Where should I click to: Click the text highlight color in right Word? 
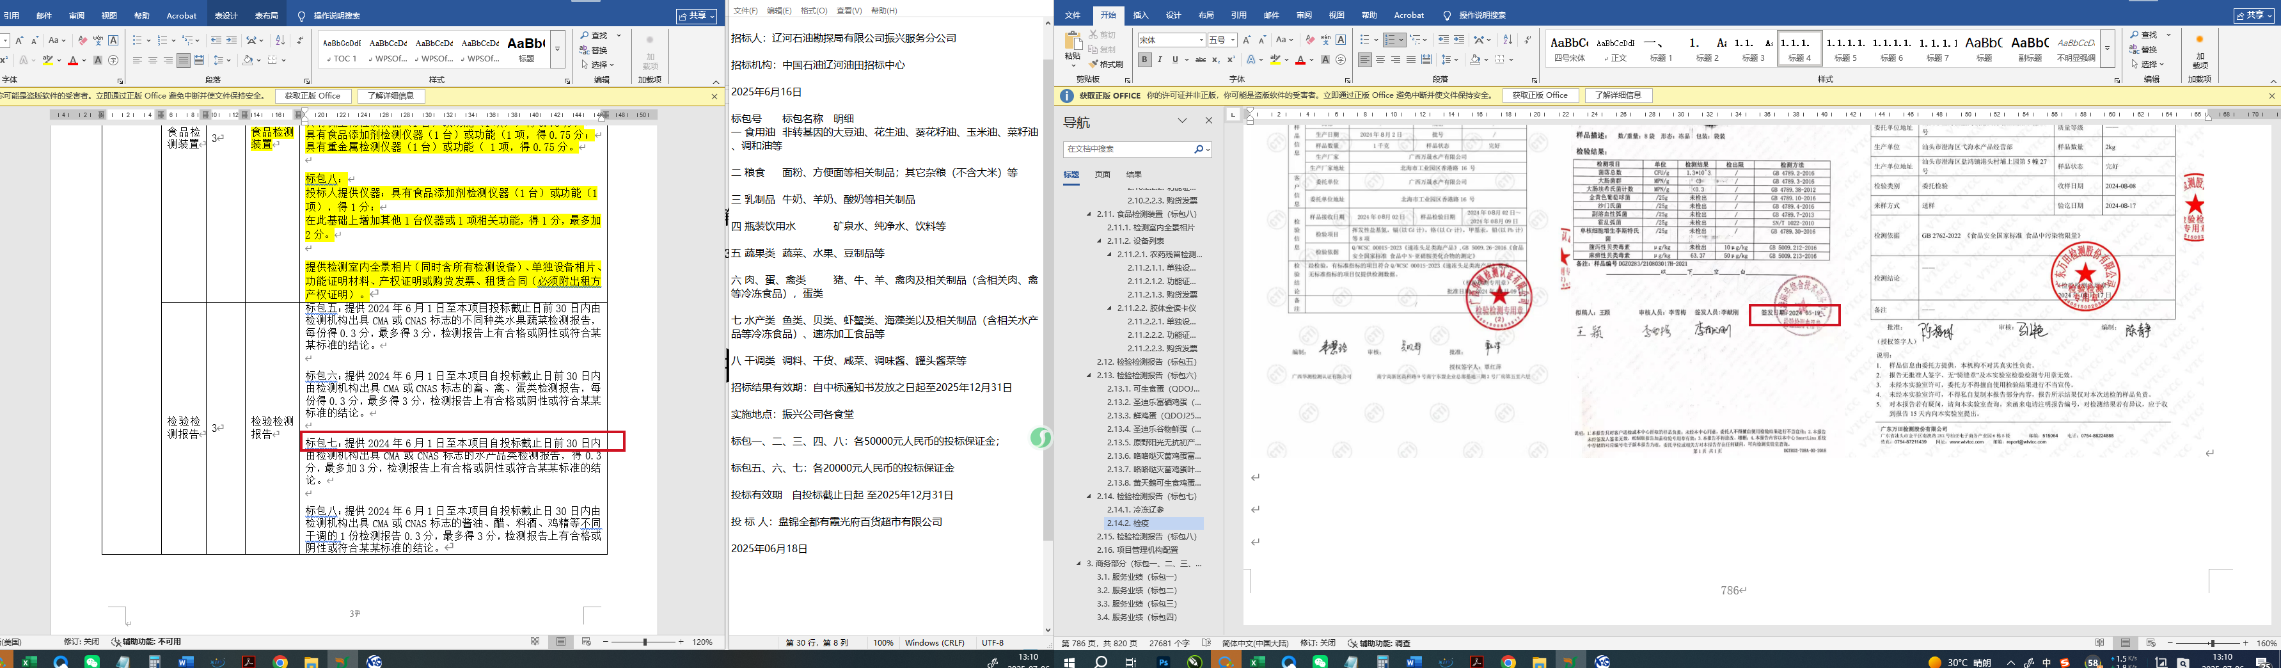coord(1275,60)
